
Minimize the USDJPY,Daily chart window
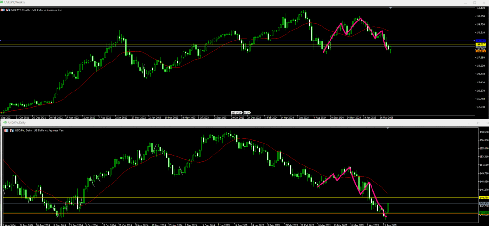(469, 124)
